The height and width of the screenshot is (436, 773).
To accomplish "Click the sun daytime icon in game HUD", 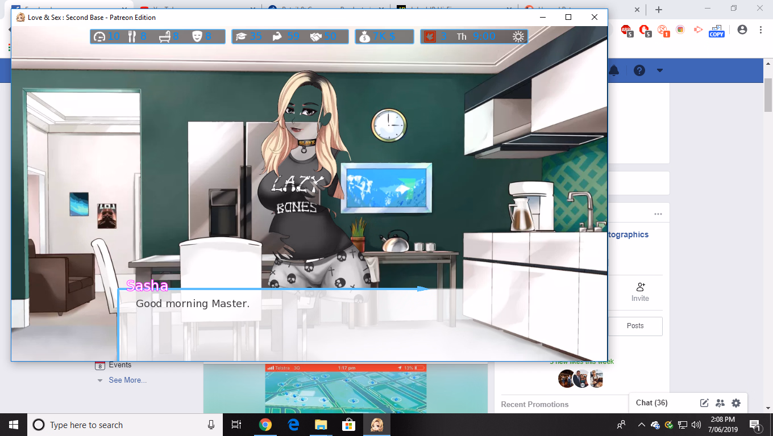I will [x=518, y=37].
